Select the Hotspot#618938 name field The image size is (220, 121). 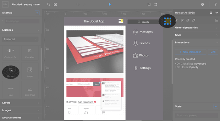tap(185, 13)
